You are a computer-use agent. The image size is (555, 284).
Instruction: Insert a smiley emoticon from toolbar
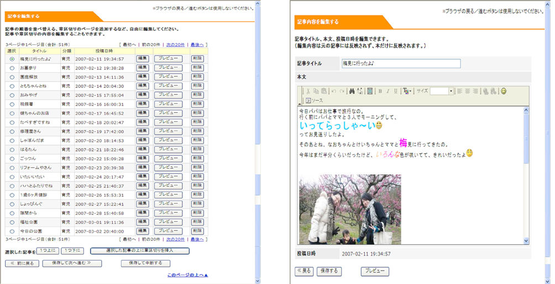(504, 91)
